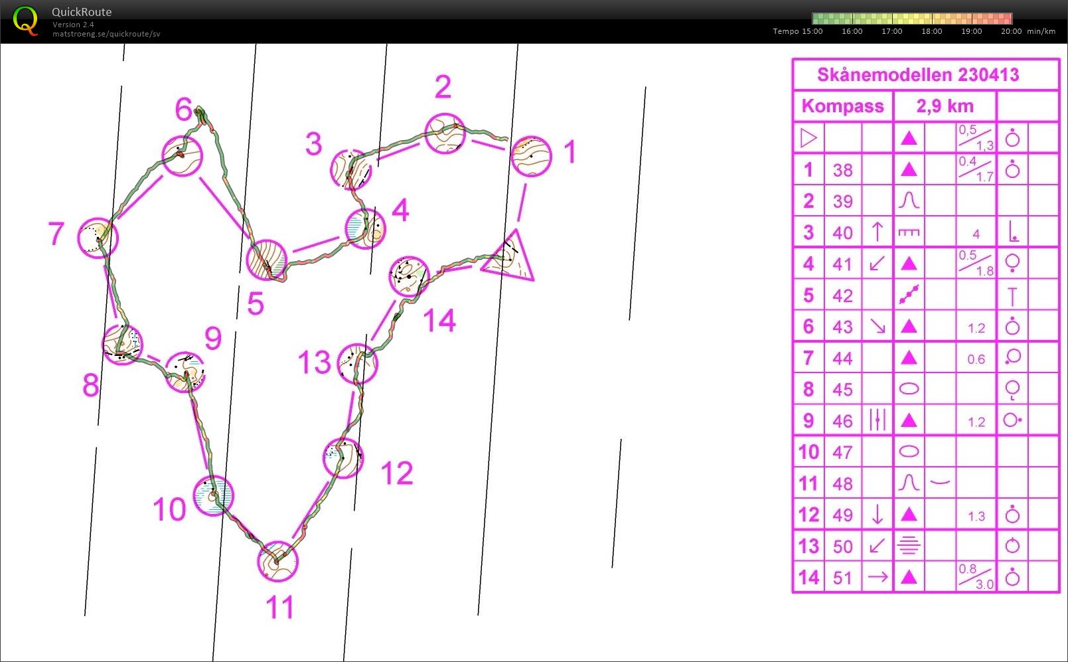1068x662 pixels.
Task: Click the QuickRoute Q logo
Action: [25, 21]
